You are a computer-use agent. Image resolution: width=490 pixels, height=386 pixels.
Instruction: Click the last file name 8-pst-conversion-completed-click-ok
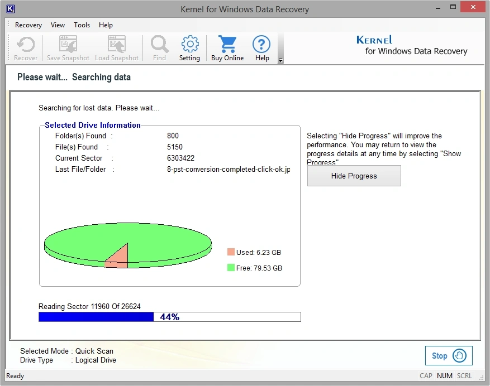click(x=229, y=170)
